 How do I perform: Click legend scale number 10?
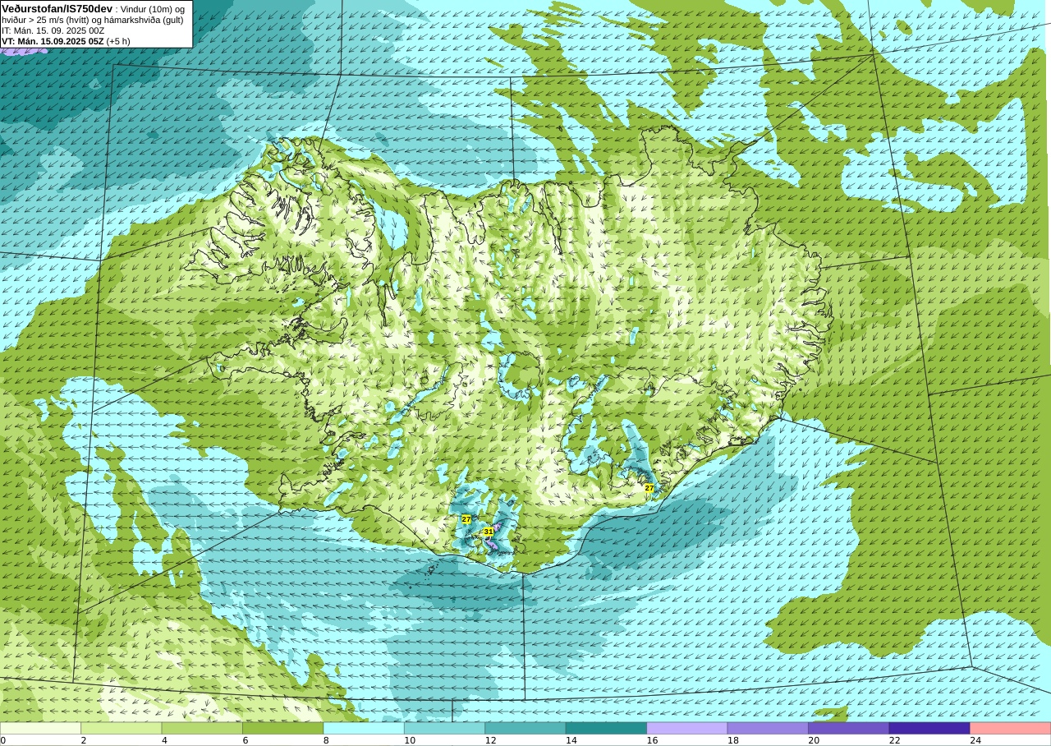[409, 740]
